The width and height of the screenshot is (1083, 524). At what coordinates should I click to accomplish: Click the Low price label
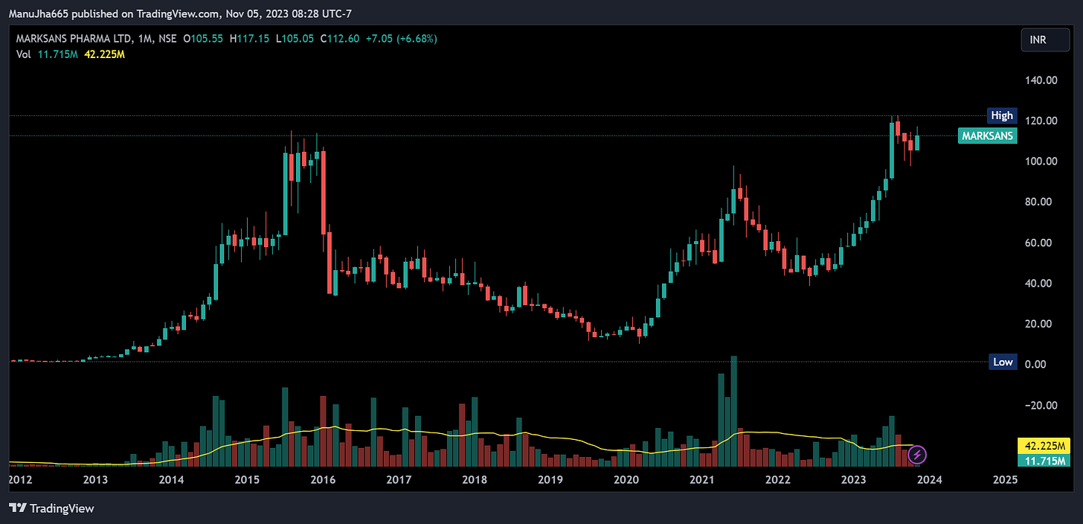1002,362
